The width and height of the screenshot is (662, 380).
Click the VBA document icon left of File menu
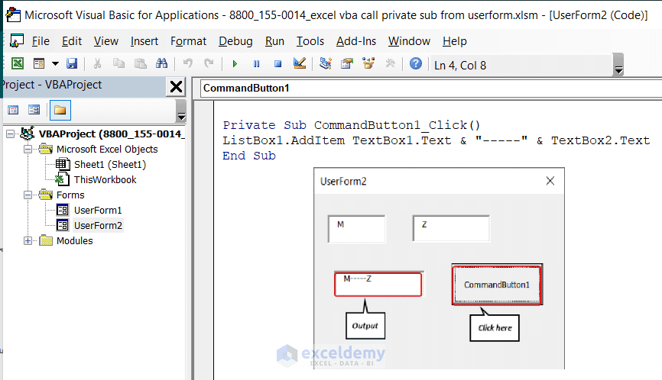17,41
